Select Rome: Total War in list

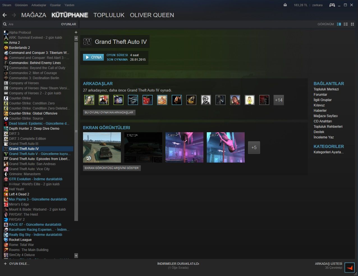click(38, 245)
